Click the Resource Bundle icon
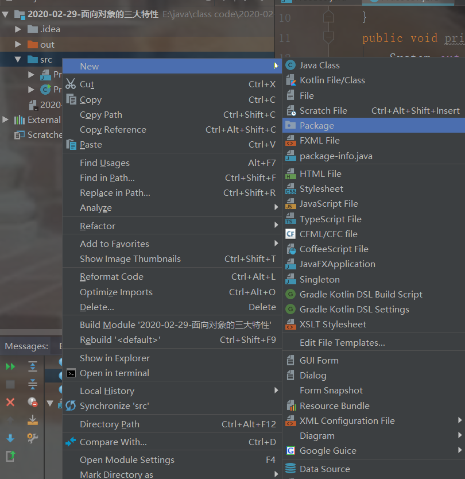Screen dimensions: 465x479 tap(291, 405)
